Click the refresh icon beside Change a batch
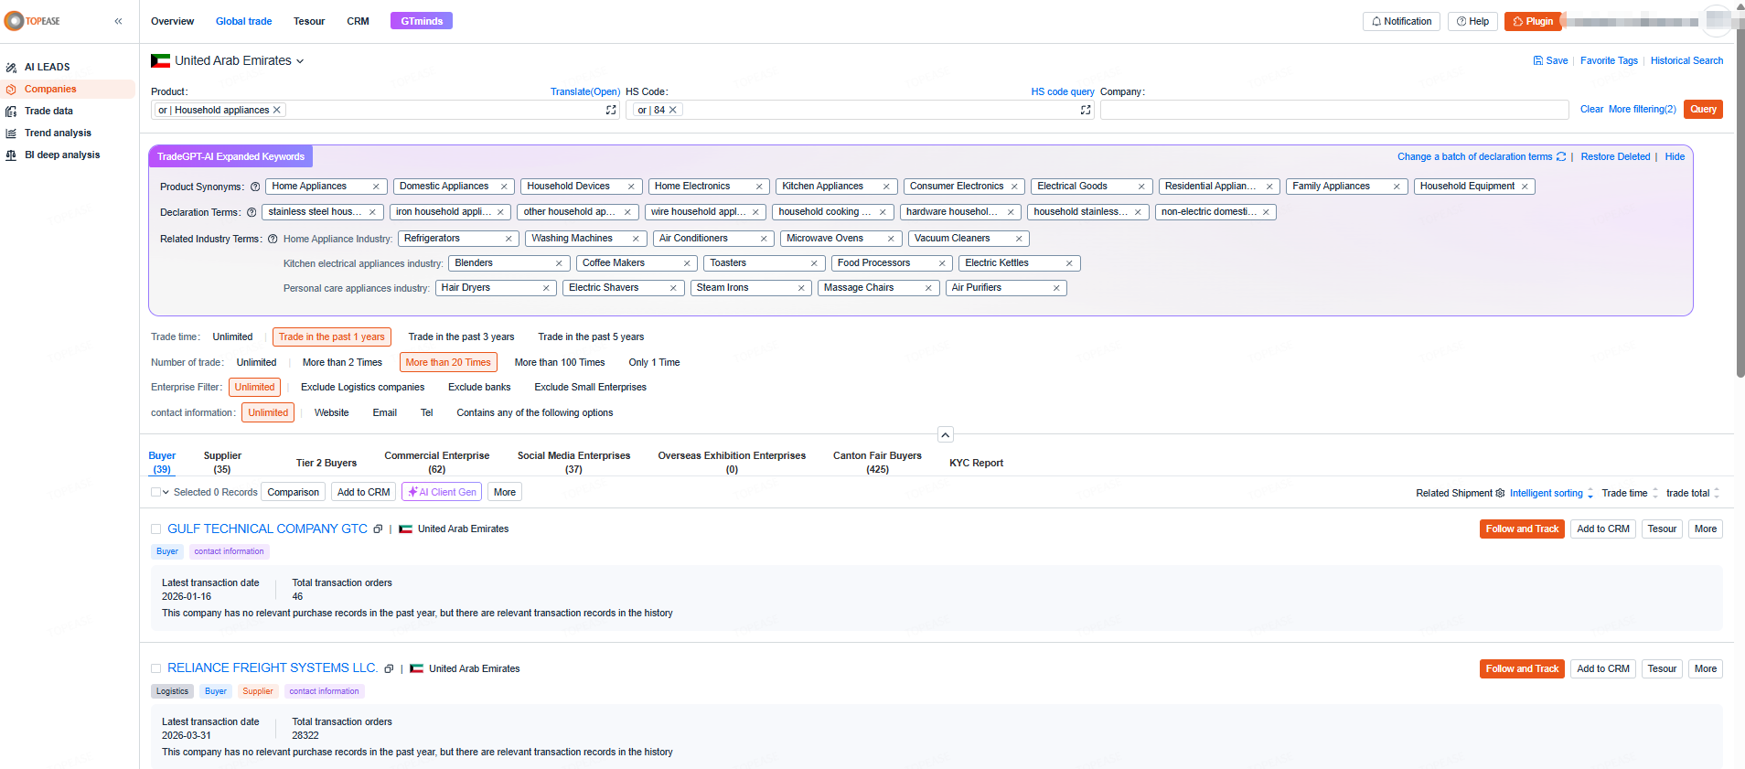Image resolution: width=1745 pixels, height=769 pixels. coord(1561,156)
